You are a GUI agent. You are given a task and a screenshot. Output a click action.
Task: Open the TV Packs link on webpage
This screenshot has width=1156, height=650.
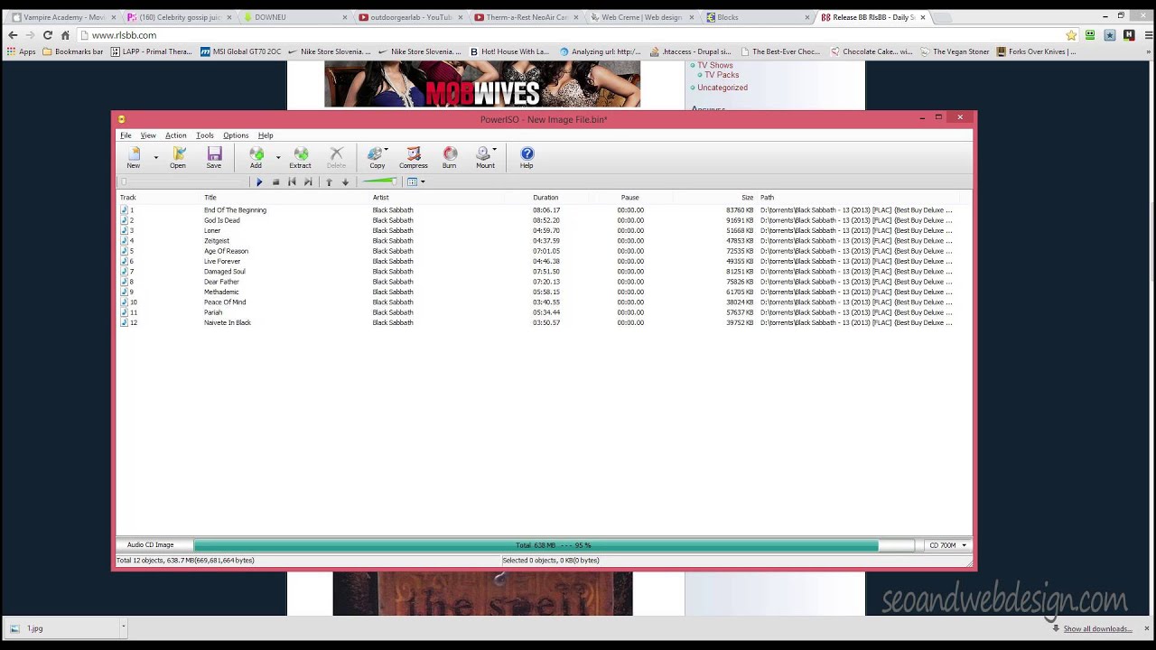(x=722, y=75)
